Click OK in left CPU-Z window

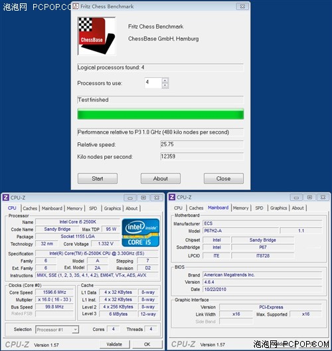[147, 344]
